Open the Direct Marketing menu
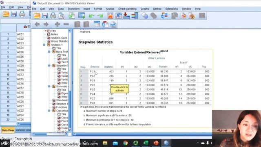261x147 pixels. [x=127, y=9]
